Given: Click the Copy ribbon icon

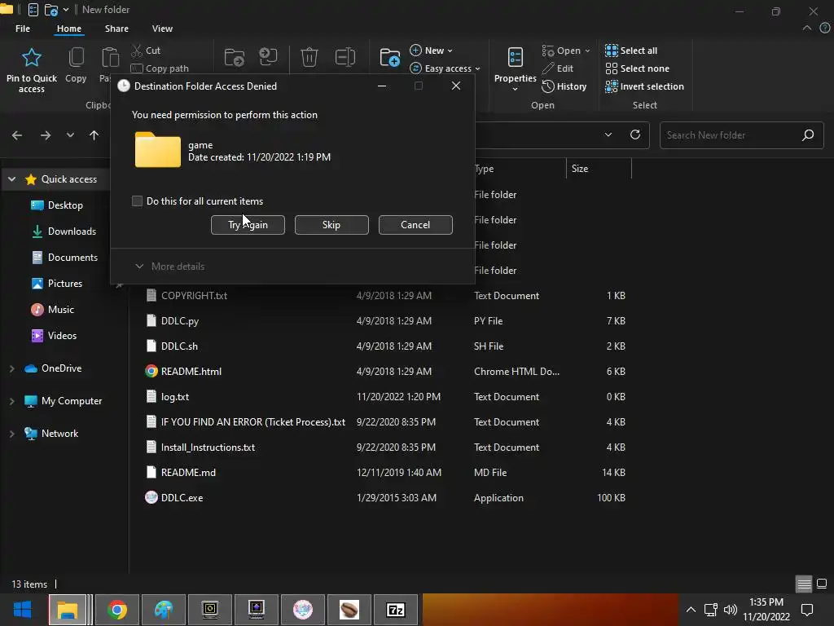Looking at the screenshot, I should (76, 58).
